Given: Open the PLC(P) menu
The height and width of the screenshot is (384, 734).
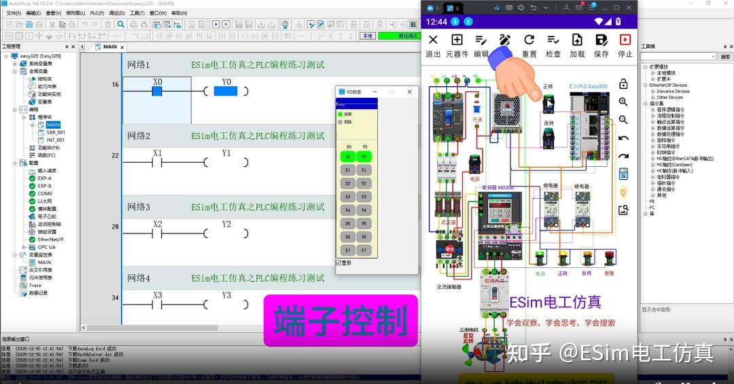Looking at the screenshot, I should [97, 13].
